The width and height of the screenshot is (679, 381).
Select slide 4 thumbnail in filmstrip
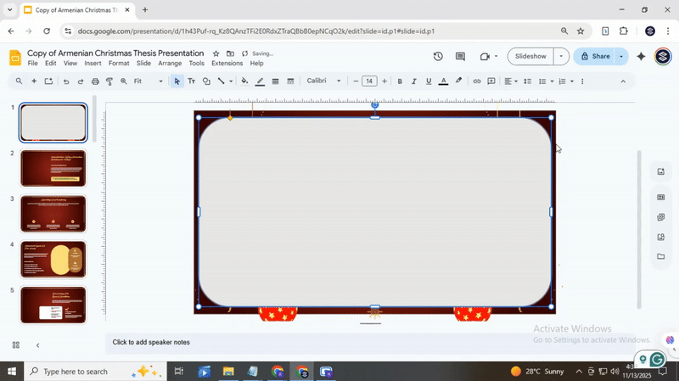tap(53, 260)
